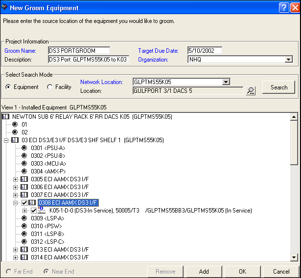Click the Location field GULFPORT 3/1 DACS 5
This screenshot has height=278, width=301.
[188, 90]
